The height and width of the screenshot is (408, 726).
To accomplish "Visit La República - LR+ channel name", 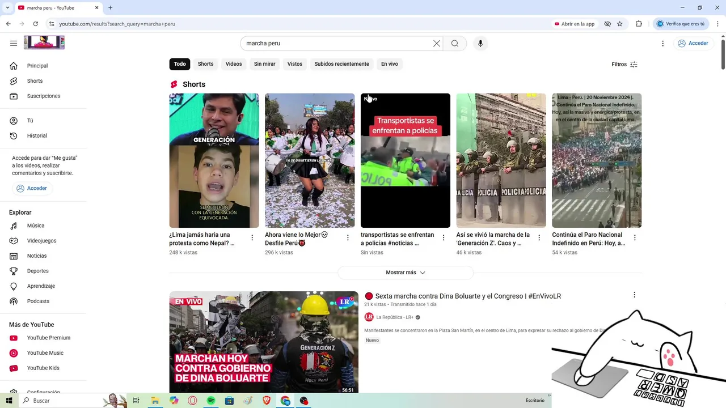I will [x=395, y=317].
